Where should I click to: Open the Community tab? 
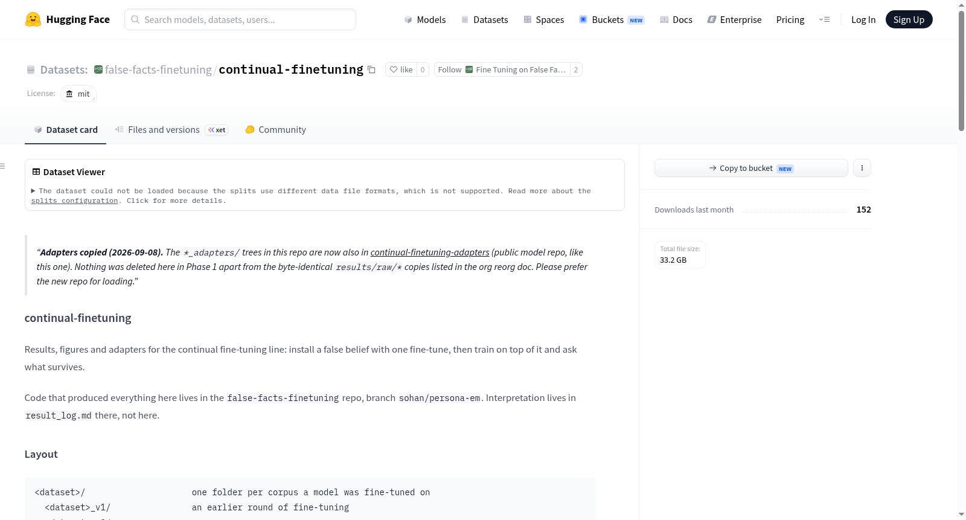(275, 130)
